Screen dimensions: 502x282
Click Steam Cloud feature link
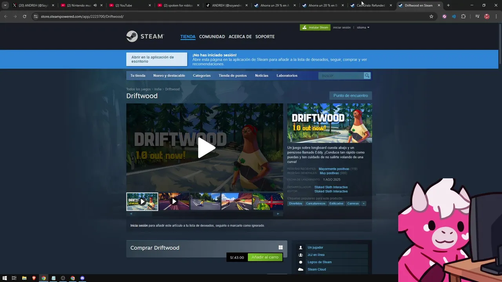tap(316, 269)
